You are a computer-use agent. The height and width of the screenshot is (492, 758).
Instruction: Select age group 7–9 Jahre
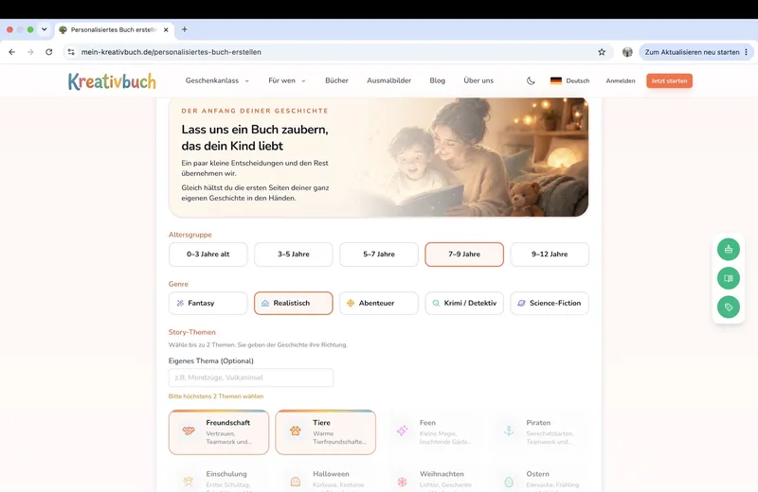click(x=464, y=254)
